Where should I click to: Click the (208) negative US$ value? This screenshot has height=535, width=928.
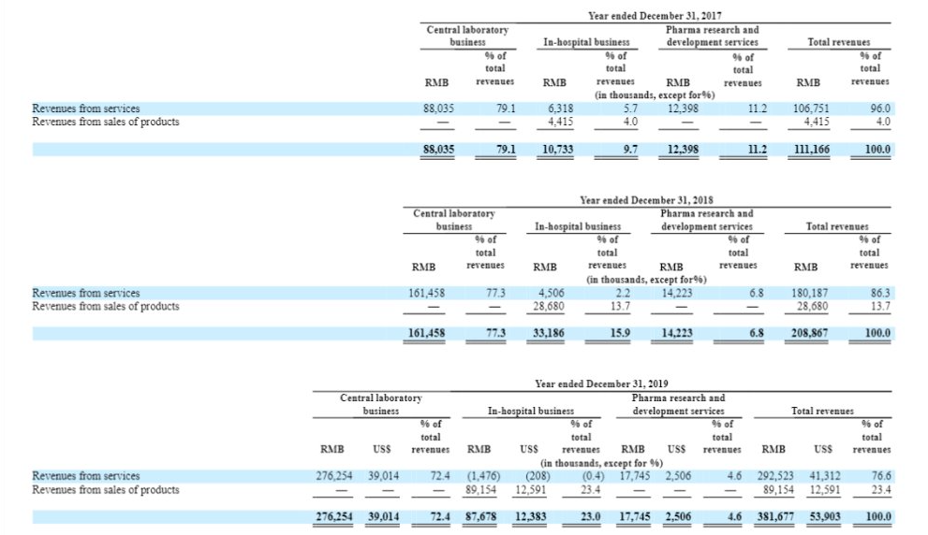point(538,476)
